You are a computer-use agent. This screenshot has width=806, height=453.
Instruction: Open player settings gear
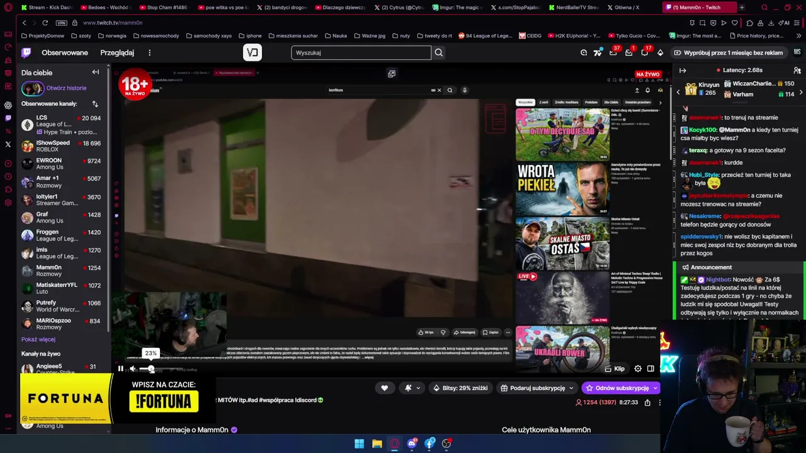coord(638,369)
